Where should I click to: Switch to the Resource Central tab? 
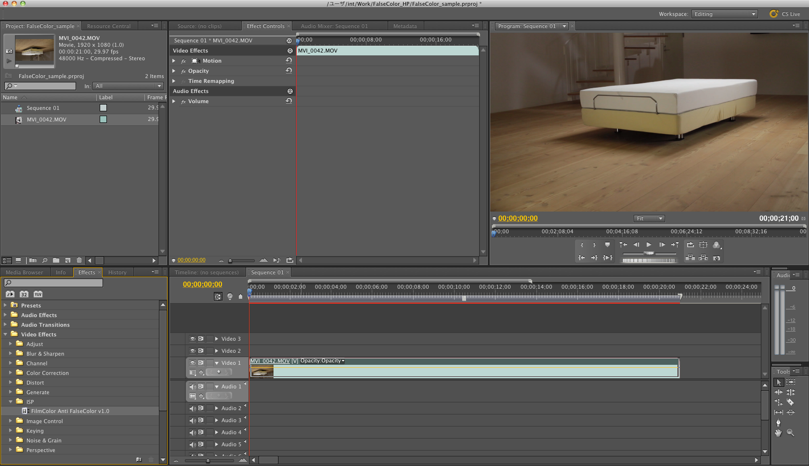pyautogui.click(x=109, y=26)
